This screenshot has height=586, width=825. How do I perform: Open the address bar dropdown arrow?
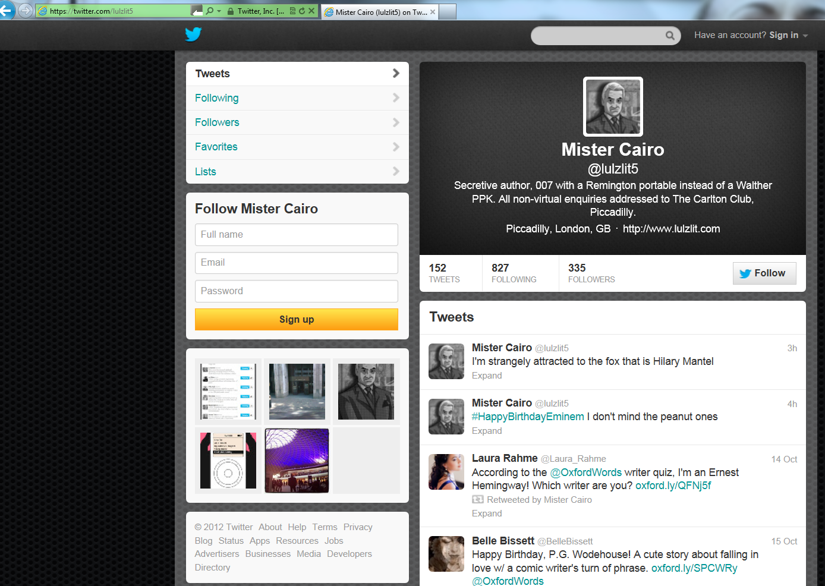tap(219, 11)
